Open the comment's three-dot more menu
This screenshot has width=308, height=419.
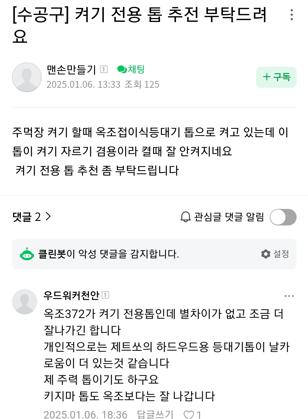pos(289,296)
